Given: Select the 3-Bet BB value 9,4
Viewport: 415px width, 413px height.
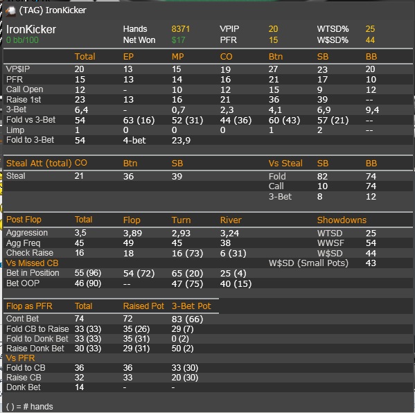Looking at the screenshot, I should pyautogui.click(x=372, y=109).
